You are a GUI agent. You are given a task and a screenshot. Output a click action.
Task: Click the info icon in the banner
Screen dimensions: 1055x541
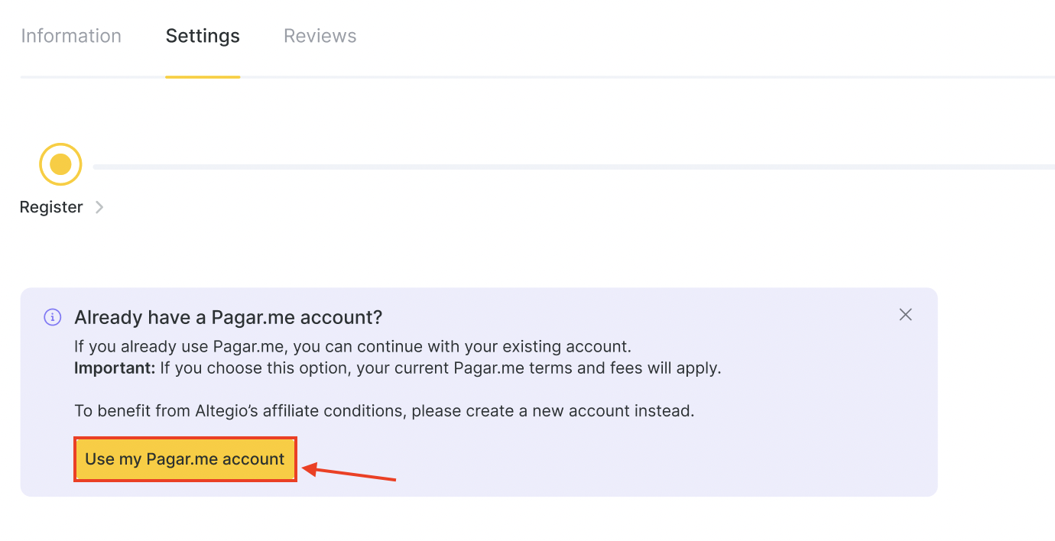52,317
